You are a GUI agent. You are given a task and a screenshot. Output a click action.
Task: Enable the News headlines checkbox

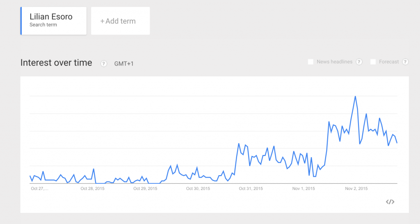click(310, 62)
